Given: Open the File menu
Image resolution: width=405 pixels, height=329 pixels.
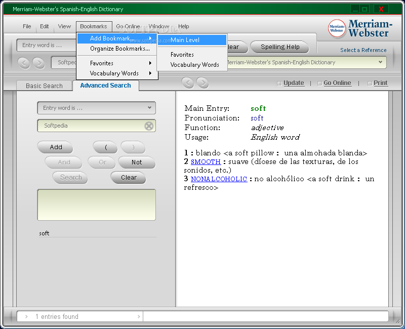Looking at the screenshot, I should 27,26.
